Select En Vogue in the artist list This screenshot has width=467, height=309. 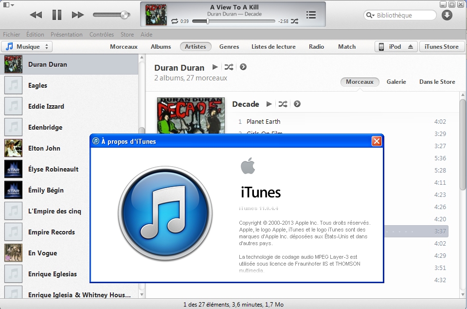45,253
